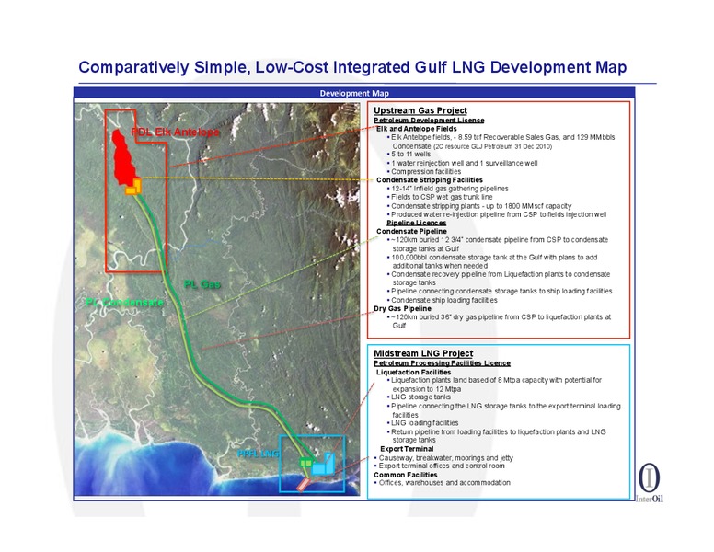This screenshot has height=552, width=714.
Task: Click the 'PDL Elk Antelope' map label
Action: point(175,132)
